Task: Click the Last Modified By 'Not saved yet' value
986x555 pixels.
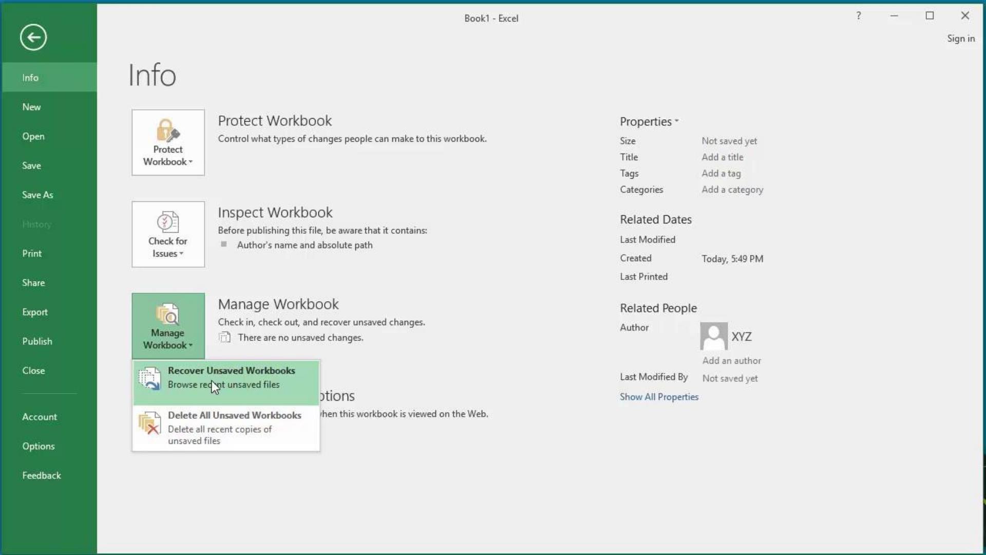Action: click(730, 378)
